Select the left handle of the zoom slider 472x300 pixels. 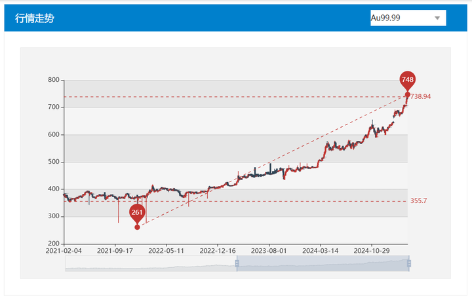(237, 263)
